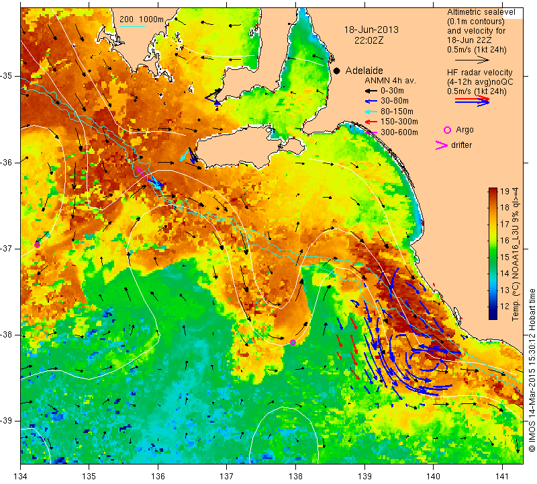Click the 'drifter' legend label

point(461,145)
